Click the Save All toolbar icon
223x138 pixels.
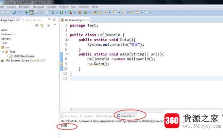[x=8, y=13]
